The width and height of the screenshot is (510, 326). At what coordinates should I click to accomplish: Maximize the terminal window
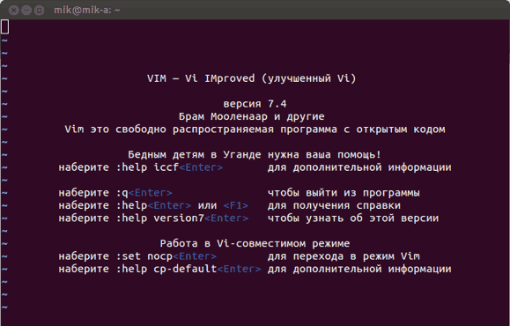(x=39, y=11)
